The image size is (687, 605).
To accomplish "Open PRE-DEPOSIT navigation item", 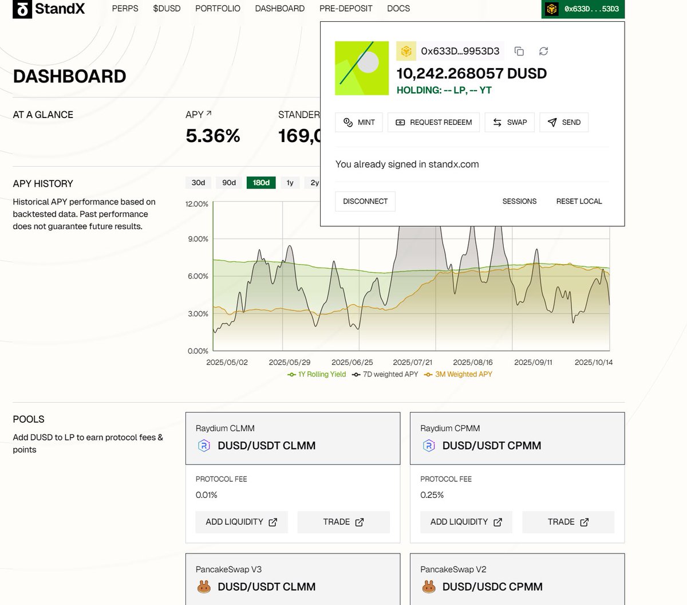I will click(346, 9).
